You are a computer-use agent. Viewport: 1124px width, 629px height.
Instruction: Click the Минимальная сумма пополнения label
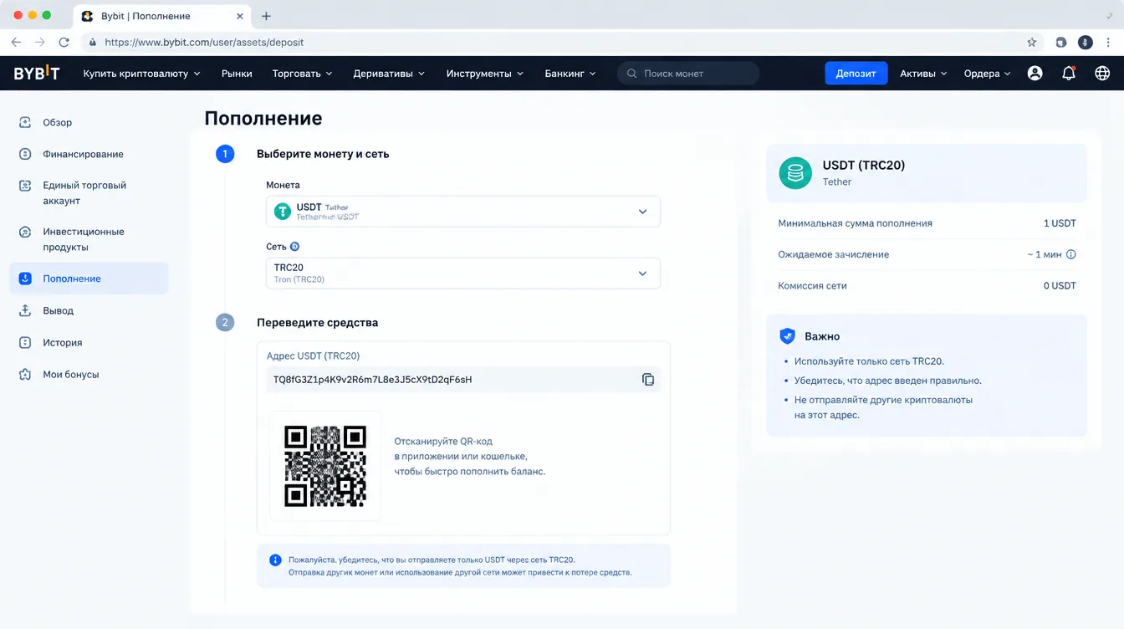point(855,223)
